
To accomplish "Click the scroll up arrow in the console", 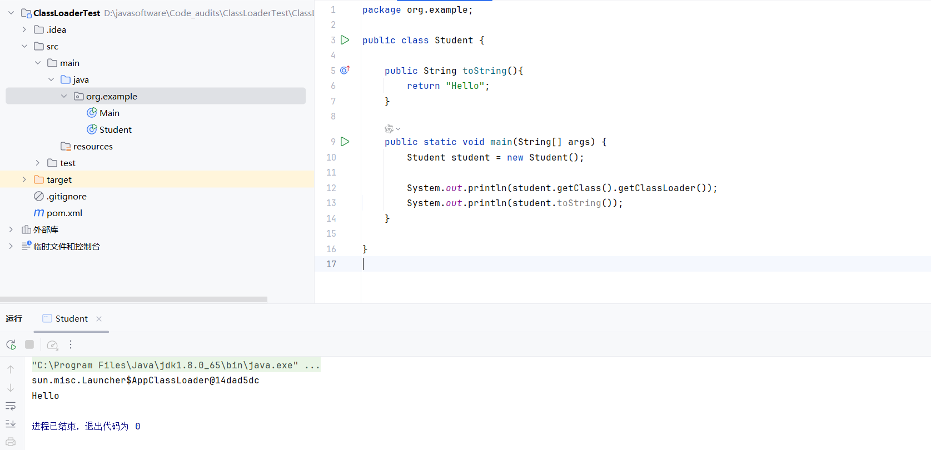I will [x=11, y=369].
